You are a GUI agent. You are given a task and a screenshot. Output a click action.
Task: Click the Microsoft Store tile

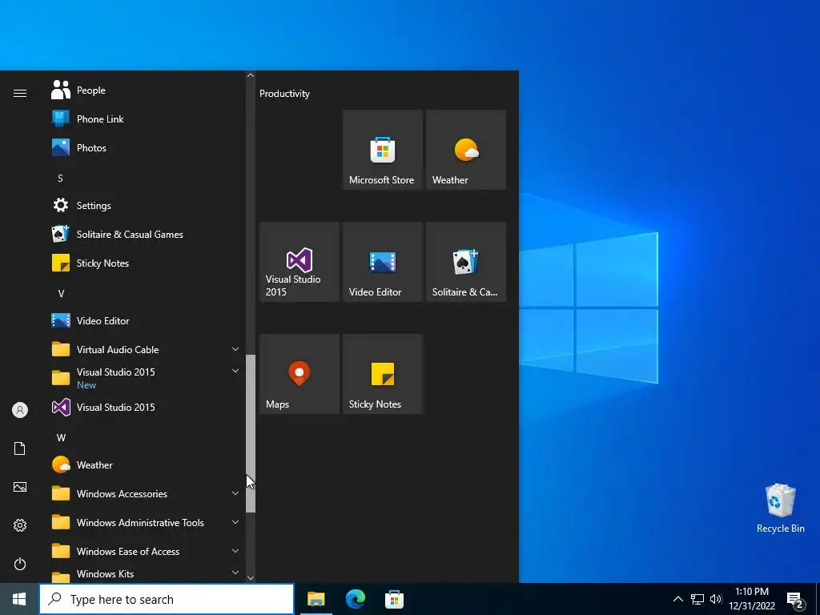point(382,150)
